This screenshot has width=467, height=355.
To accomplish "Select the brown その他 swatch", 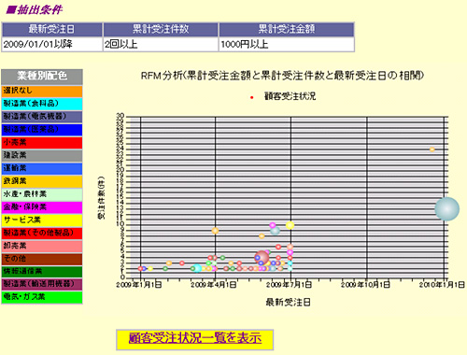I will 42,259.
